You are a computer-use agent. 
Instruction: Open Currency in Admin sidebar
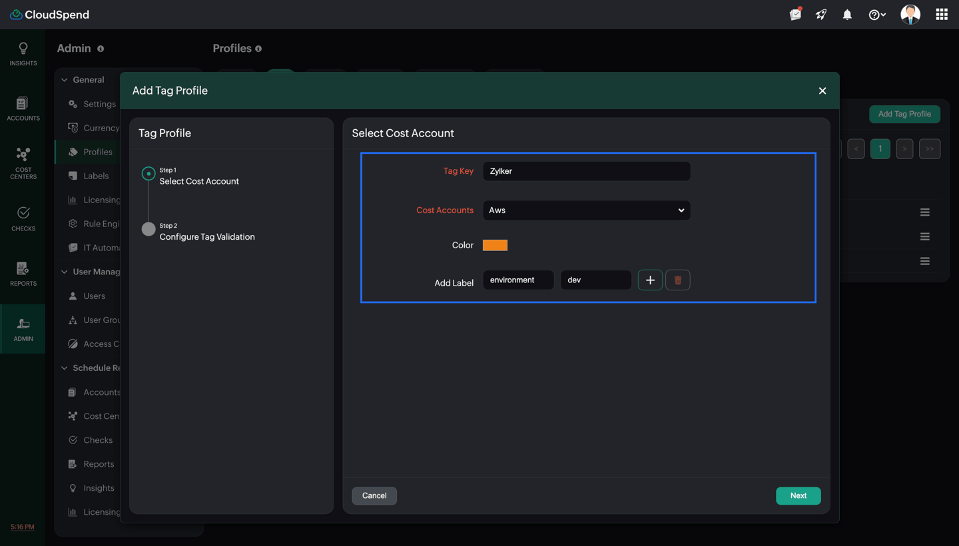coord(93,128)
